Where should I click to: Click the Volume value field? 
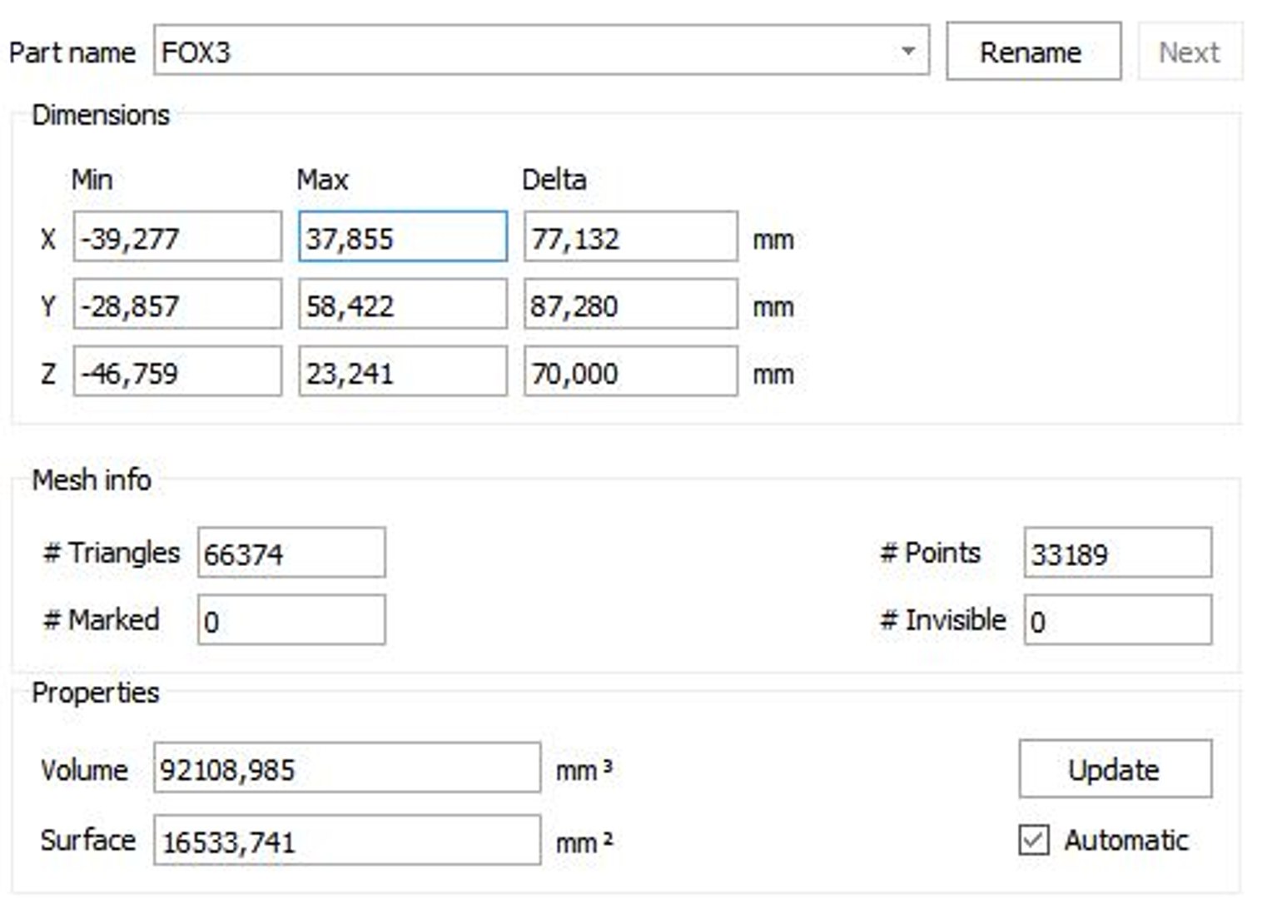[x=346, y=768]
